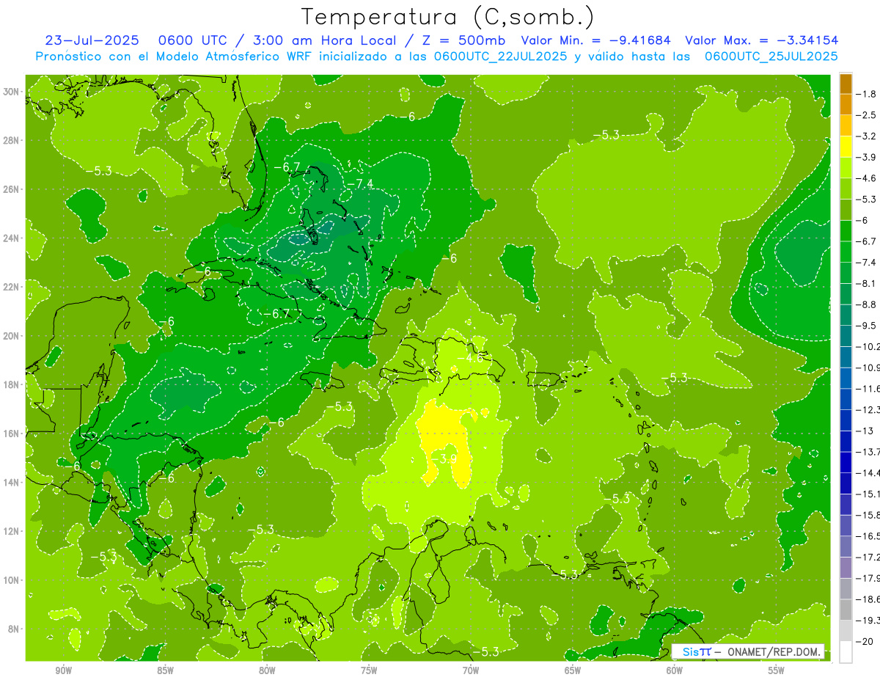The image size is (880, 680).
Task: Click the title 'Temperatura (C,somb.)'
Action: click(448, 17)
